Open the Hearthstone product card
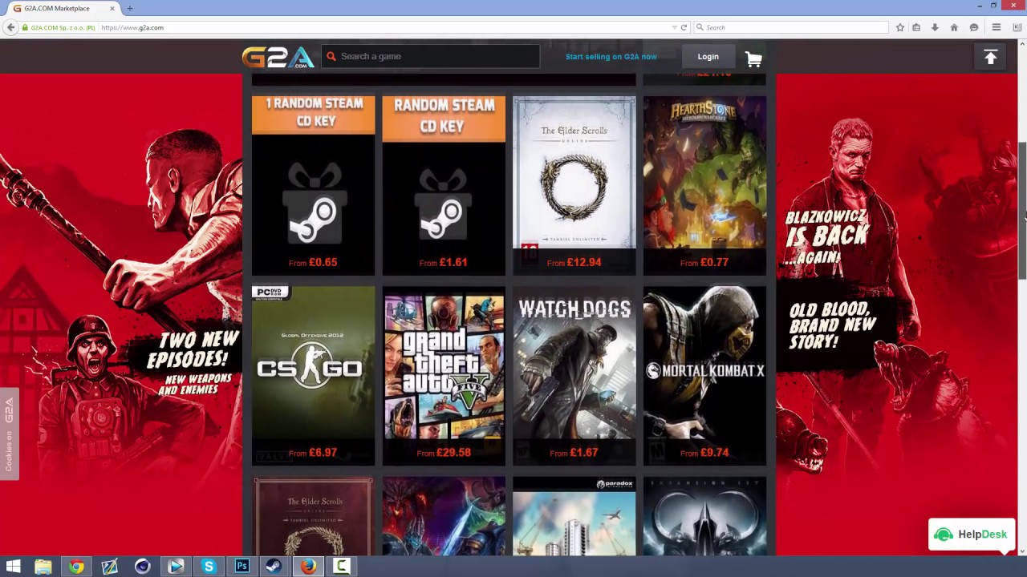This screenshot has height=577, width=1027. tap(704, 185)
